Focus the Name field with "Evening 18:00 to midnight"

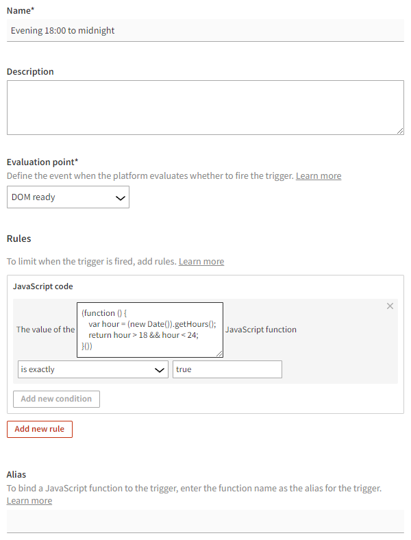click(206, 30)
